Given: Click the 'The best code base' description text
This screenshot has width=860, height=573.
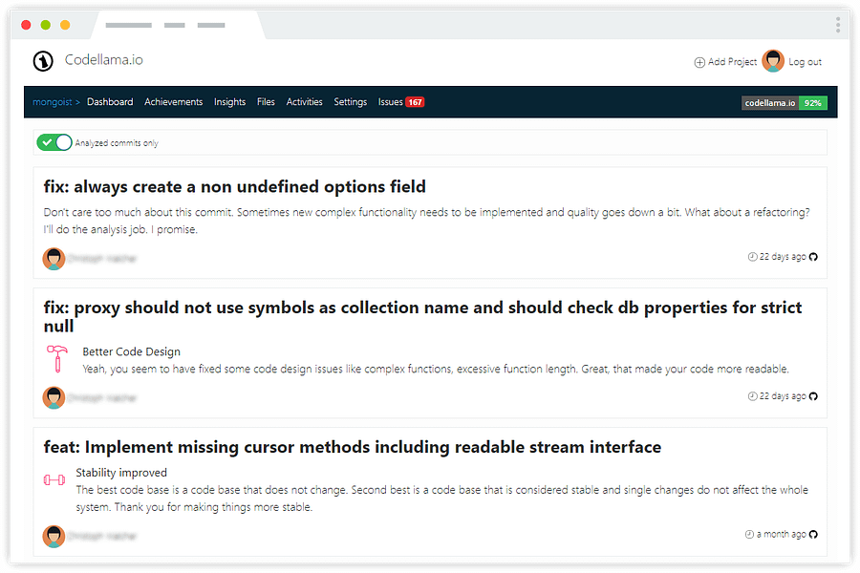Looking at the screenshot, I should tap(442, 499).
